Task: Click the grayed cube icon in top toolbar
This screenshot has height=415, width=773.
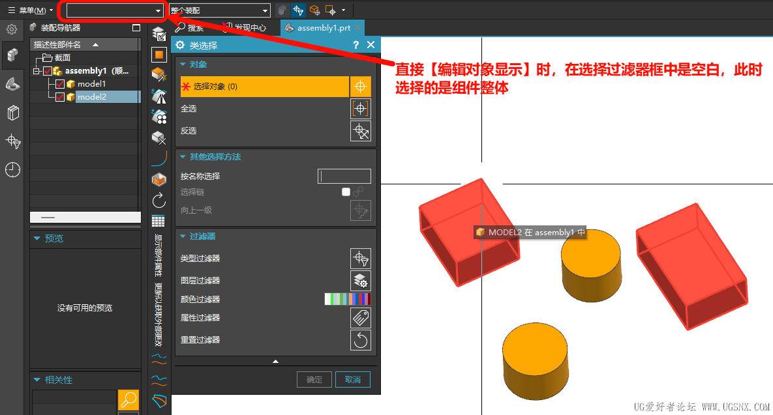Action: point(282,10)
